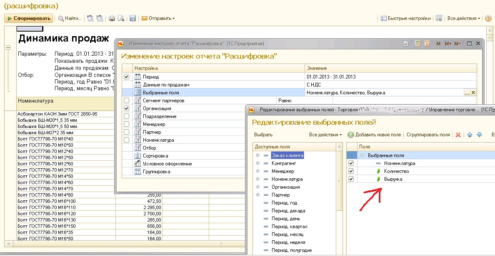Screen dimensions: 495x256
Task: Click the Равно comparison cell
Action: click(x=304, y=101)
